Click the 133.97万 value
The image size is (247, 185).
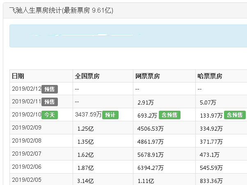(211, 116)
